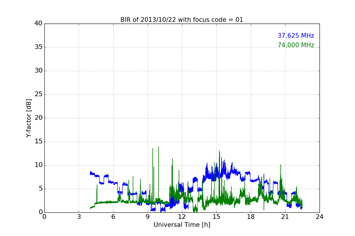Click the plot title 'BIR of 2013/10/22 with focus code = 01'
Viewport: 355px width, 236px height.
click(x=182, y=20)
